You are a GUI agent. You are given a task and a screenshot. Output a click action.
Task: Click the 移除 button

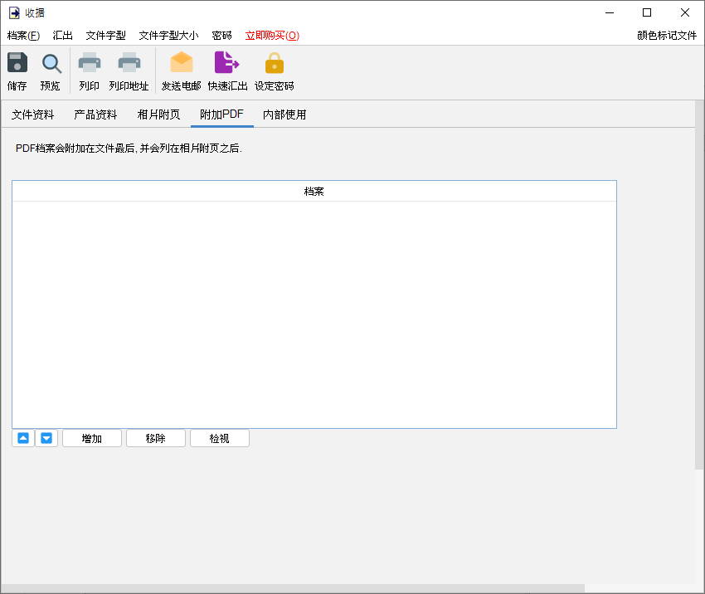click(x=156, y=438)
